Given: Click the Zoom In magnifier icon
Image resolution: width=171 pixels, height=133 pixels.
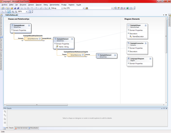Looking at the screenshot, I should (x=13, y=12).
